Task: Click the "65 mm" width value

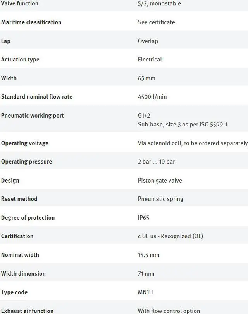Action: (x=146, y=78)
